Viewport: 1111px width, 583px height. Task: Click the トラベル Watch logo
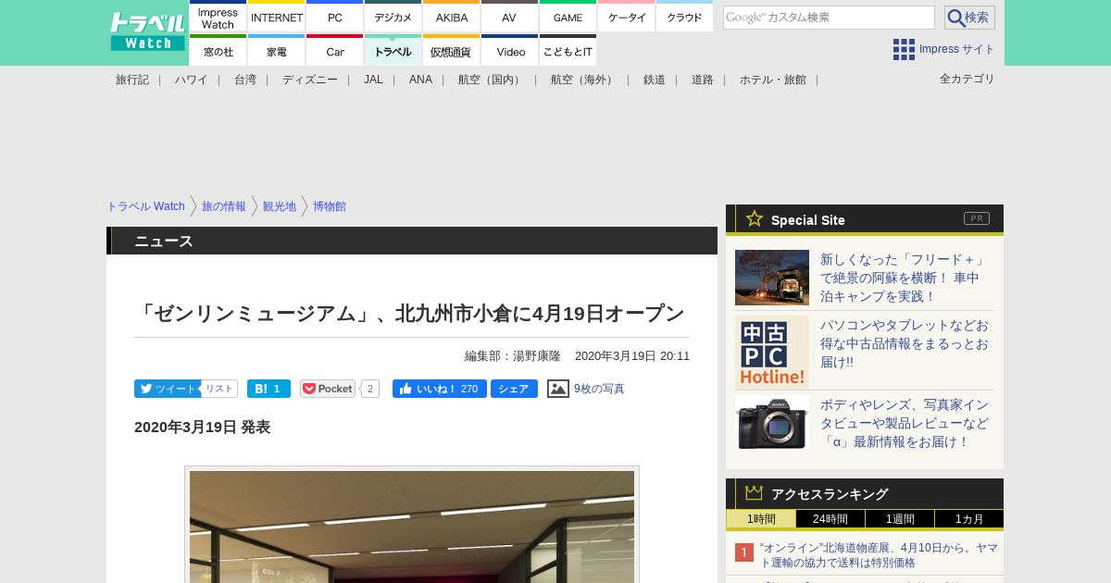click(147, 31)
